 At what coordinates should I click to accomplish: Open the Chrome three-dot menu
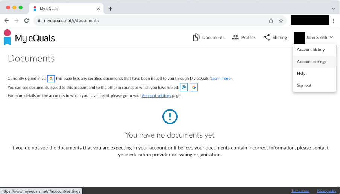pyautogui.click(x=334, y=21)
